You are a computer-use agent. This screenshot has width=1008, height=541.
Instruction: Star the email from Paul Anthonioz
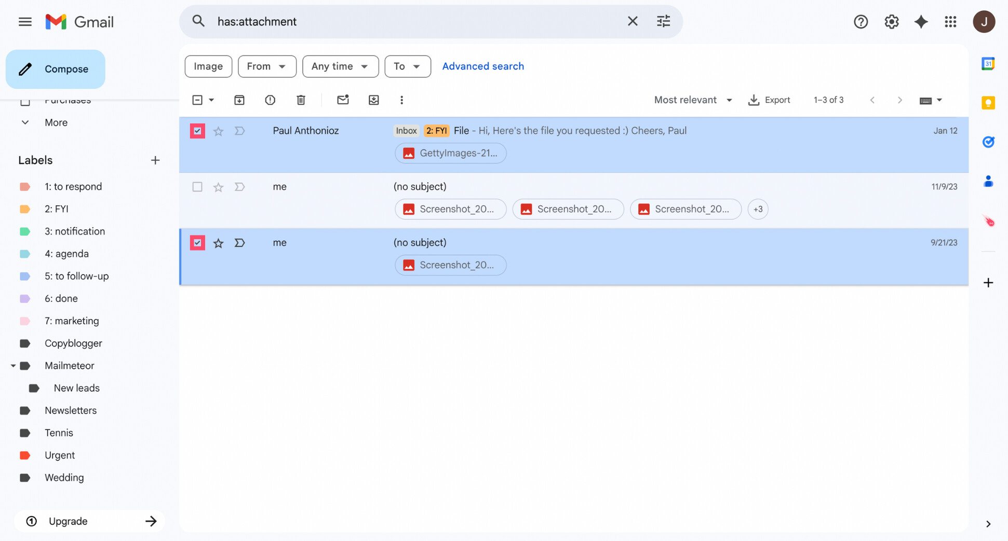click(x=218, y=131)
